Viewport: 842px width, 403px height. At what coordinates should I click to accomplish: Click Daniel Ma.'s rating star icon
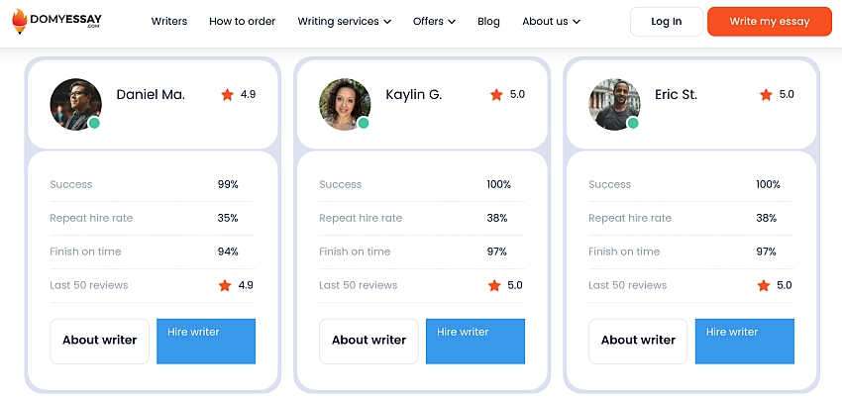click(x=228, y=95)
